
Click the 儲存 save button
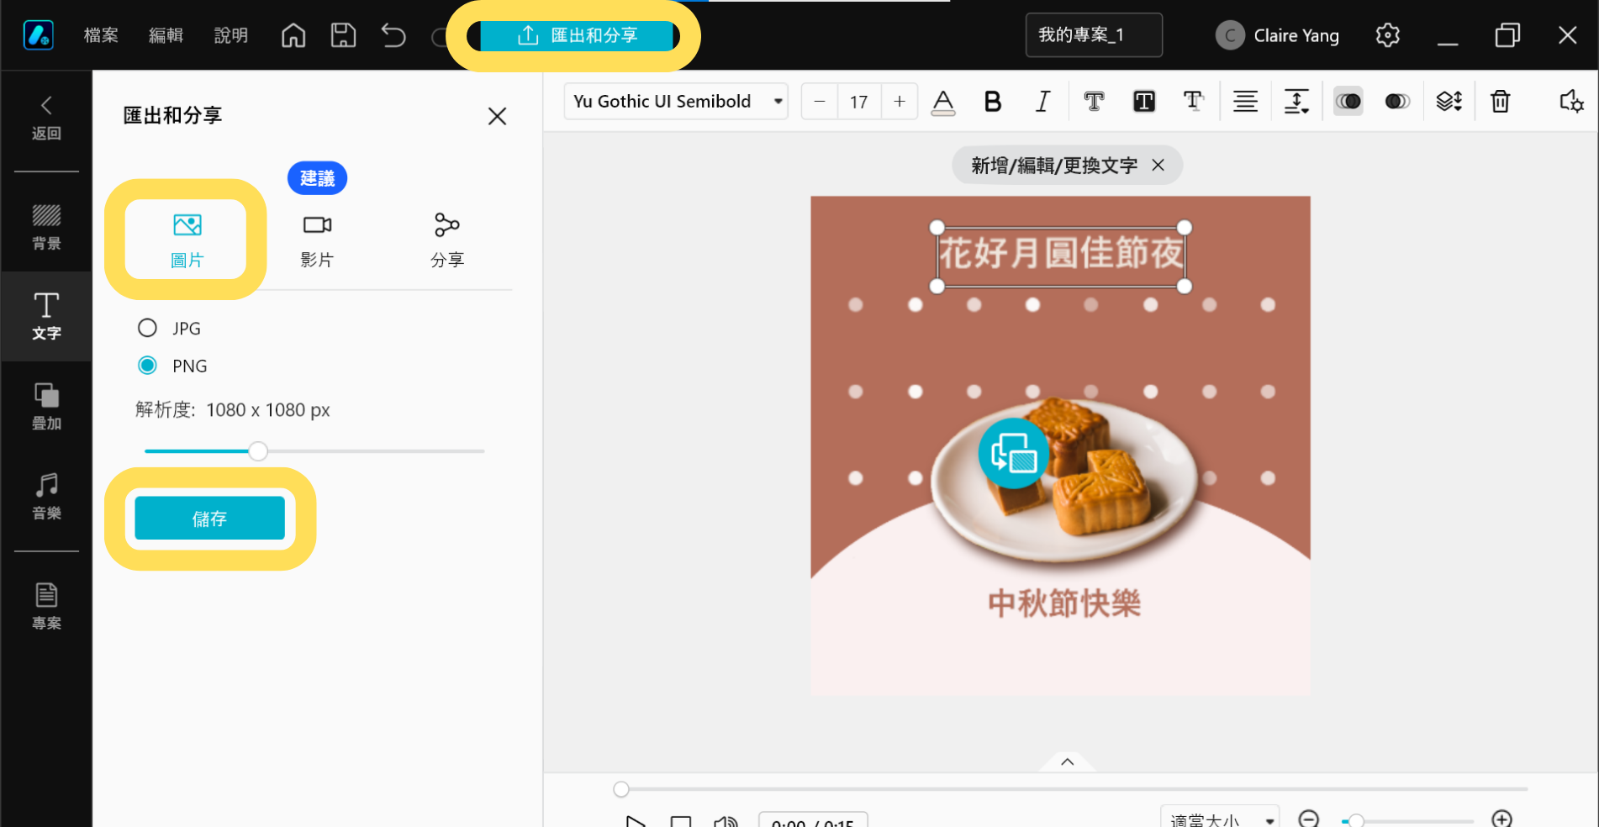click(209, 519)
